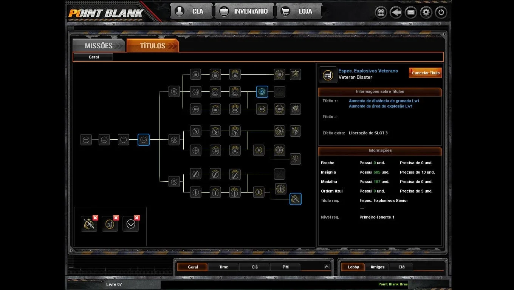
Task: Switch to the Amigos tab
Action: [x=377, y=267]
